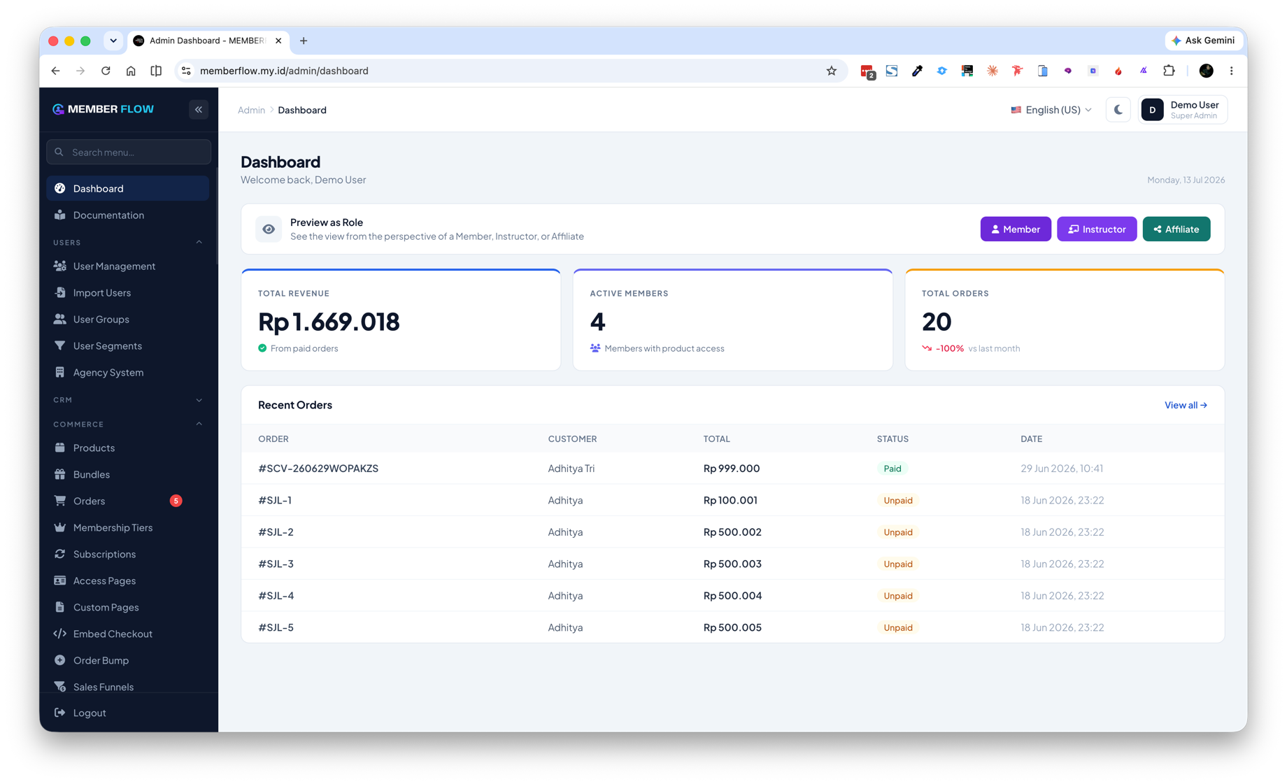Viewport: 1287px width, 784px height.
Task: View site information icon in address bar
Action: 186,71
